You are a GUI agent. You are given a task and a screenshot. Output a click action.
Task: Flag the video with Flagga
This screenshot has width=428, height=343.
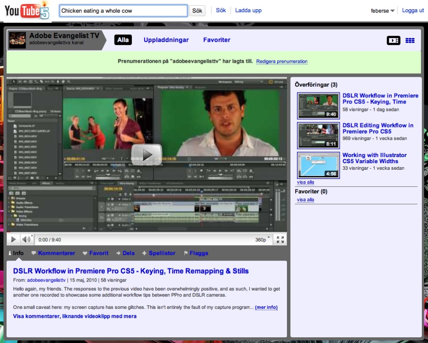coord(199,253)
